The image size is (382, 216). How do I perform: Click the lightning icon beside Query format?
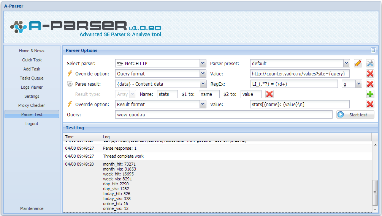70,74
